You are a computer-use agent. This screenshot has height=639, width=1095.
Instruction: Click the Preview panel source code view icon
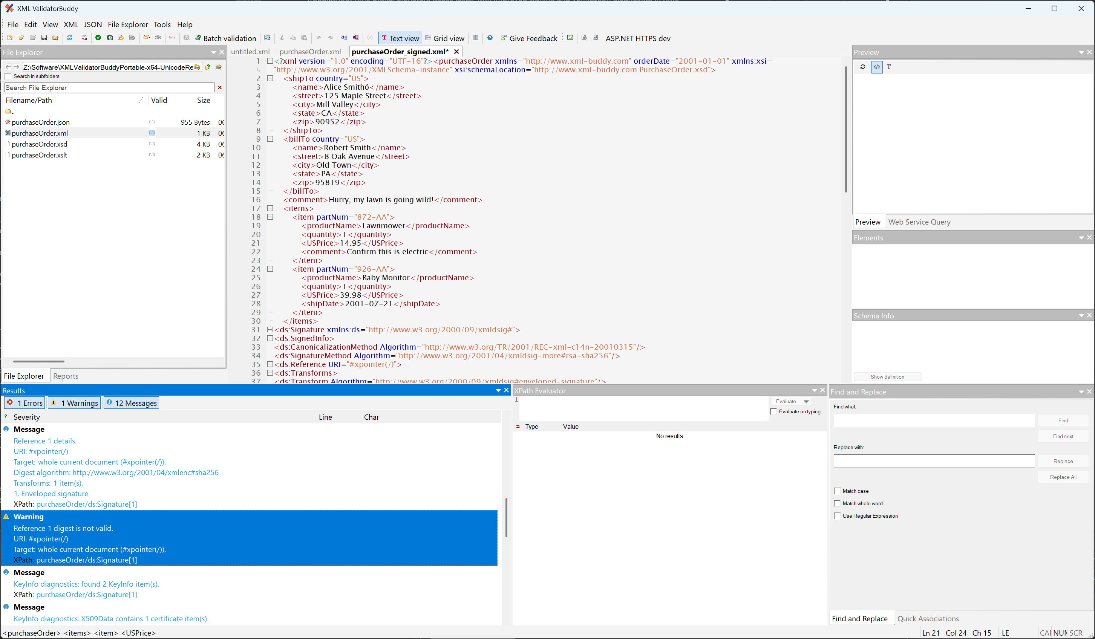(x=877, y=66)
